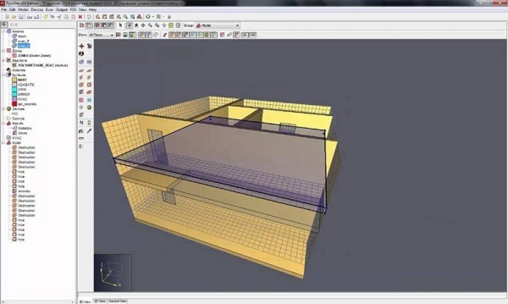Collapse the Zones tree node
This screenshot has width=508, height=304.
4,51
